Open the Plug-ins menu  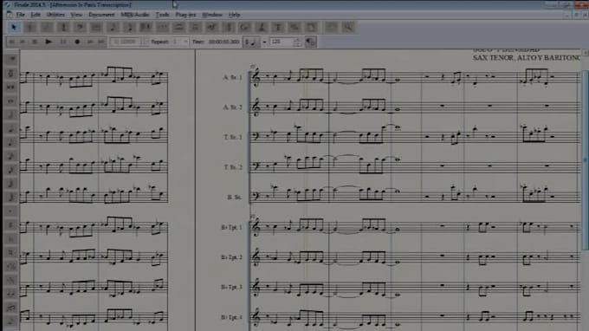(x=185, y=15)
